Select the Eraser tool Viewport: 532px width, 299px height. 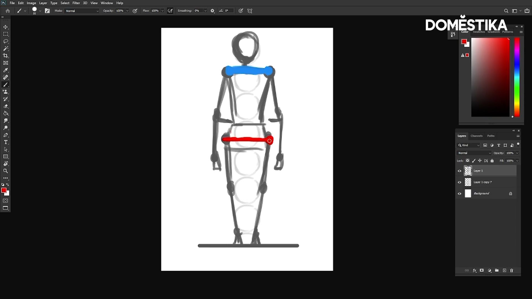6,106
